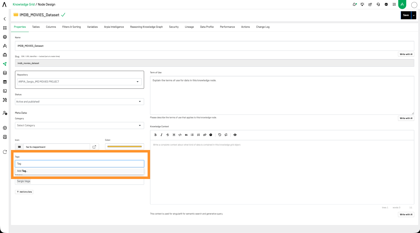Open the briefcase sidebar icon
The height and width of the screenshot is (233, 420).
click(5, 55)
